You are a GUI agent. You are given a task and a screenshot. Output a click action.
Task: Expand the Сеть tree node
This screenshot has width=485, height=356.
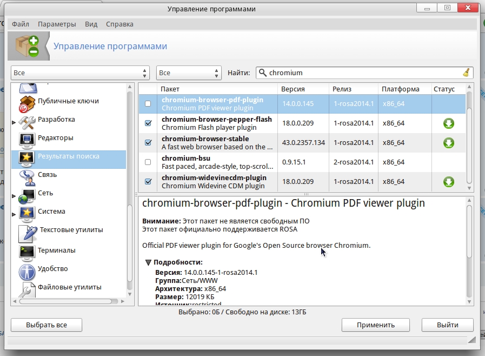pos(14,196)
